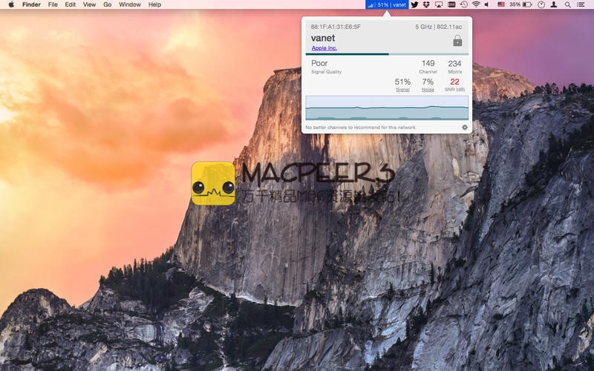594x371 pixels.
Task: Open the Help menu
Action: point(154,4)
